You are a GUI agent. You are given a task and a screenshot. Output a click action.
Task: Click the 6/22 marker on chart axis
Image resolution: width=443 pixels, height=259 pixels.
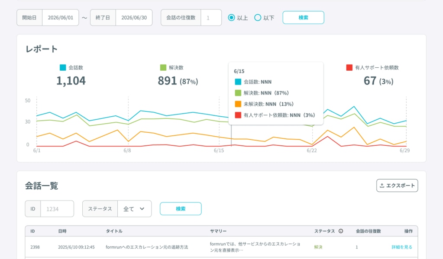tap(312, 151)
